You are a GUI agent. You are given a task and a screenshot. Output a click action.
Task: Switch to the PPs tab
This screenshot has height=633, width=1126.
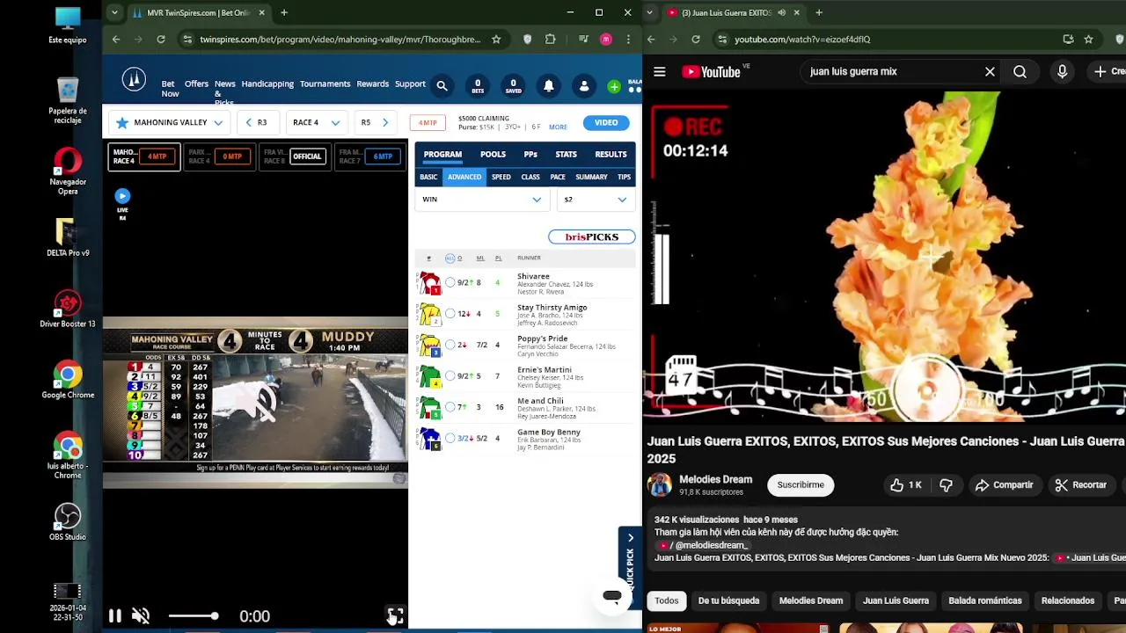530,155
